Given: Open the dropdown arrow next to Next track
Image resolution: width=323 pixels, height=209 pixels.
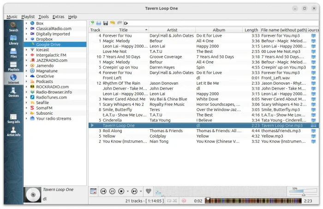Looking at the screenshot, I should click(141, 192).
